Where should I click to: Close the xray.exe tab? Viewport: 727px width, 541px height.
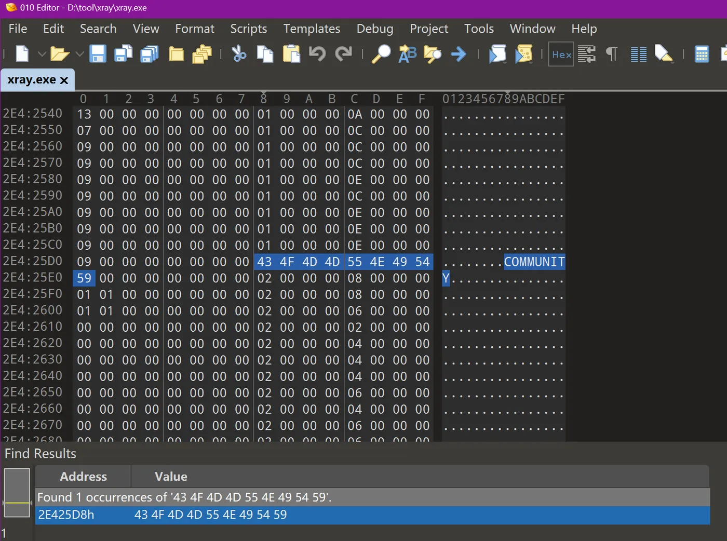pos(64,80)
